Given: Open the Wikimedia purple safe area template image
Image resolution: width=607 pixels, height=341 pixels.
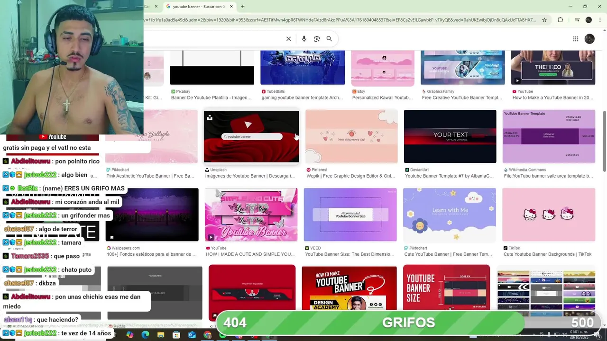Looking at the screenshot, I should [x=549, y=136].
